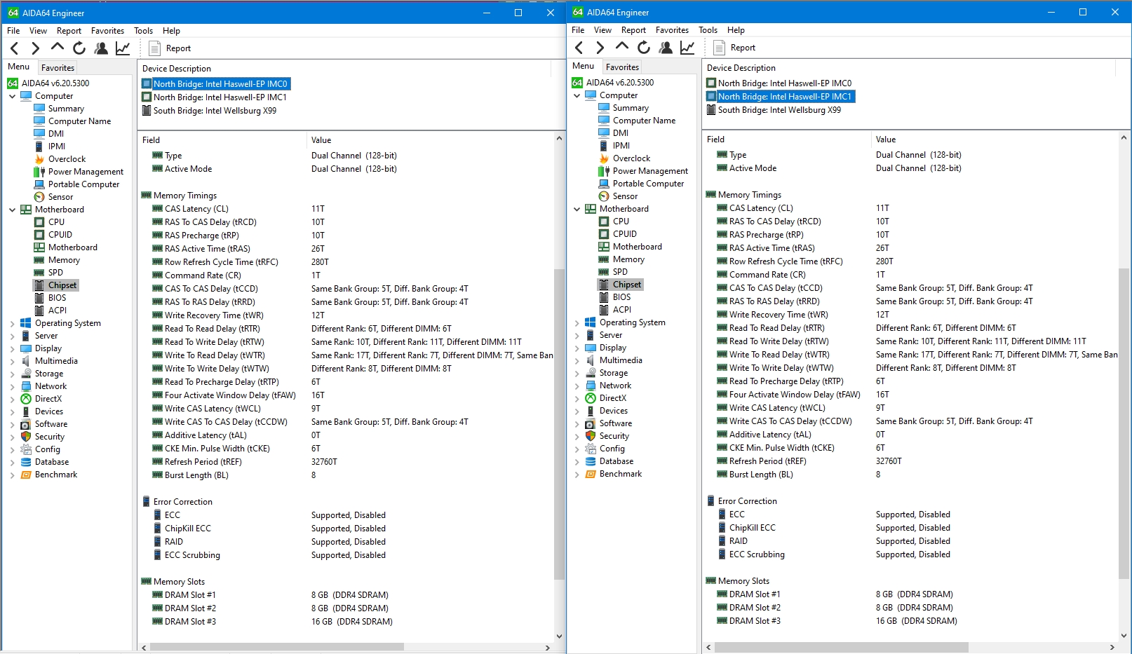Click Forward arrow in right AIDA64 window toolbar
1132x654 pixels.
tap(600, 48)
